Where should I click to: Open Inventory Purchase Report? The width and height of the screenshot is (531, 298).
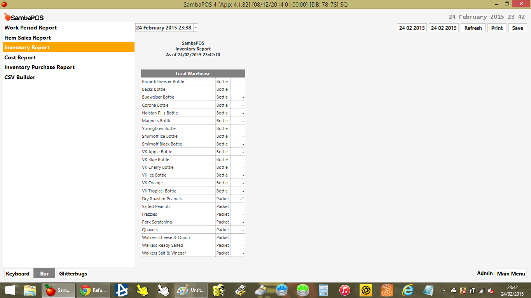pos(69,67)
